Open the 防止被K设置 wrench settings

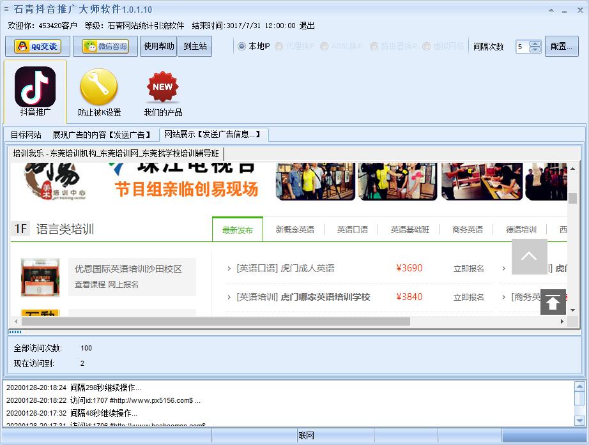[99, 92]
